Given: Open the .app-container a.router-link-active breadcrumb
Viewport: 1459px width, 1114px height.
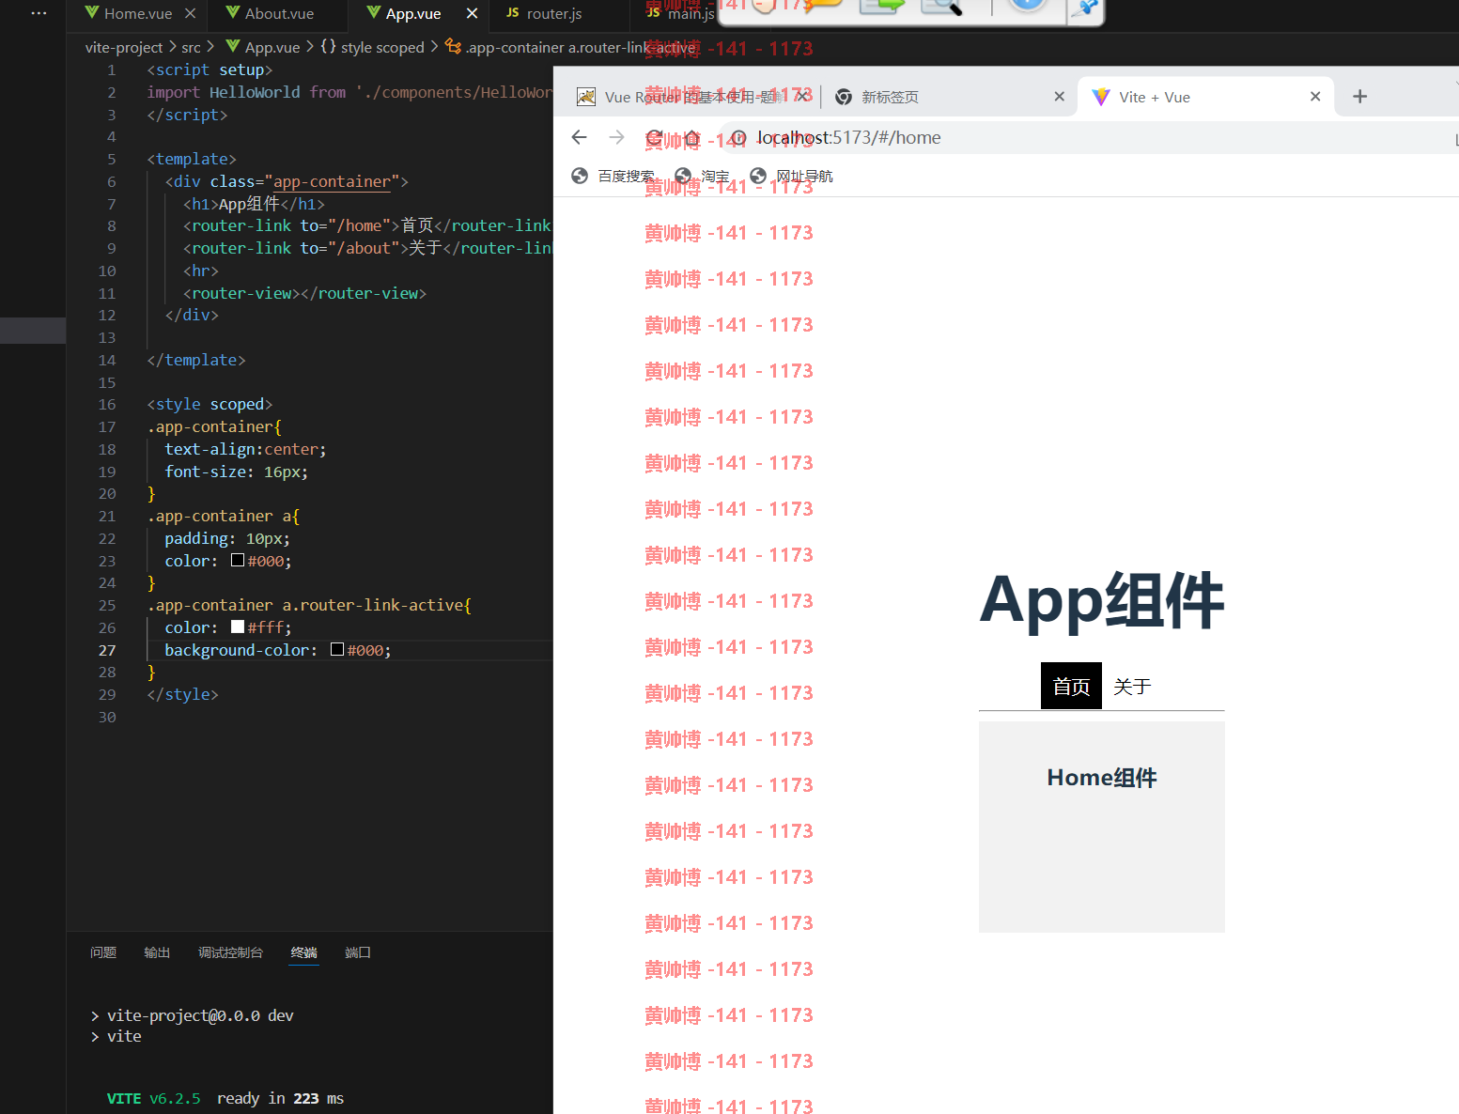Looking at the screenshot, I should (x=582, y=47).
